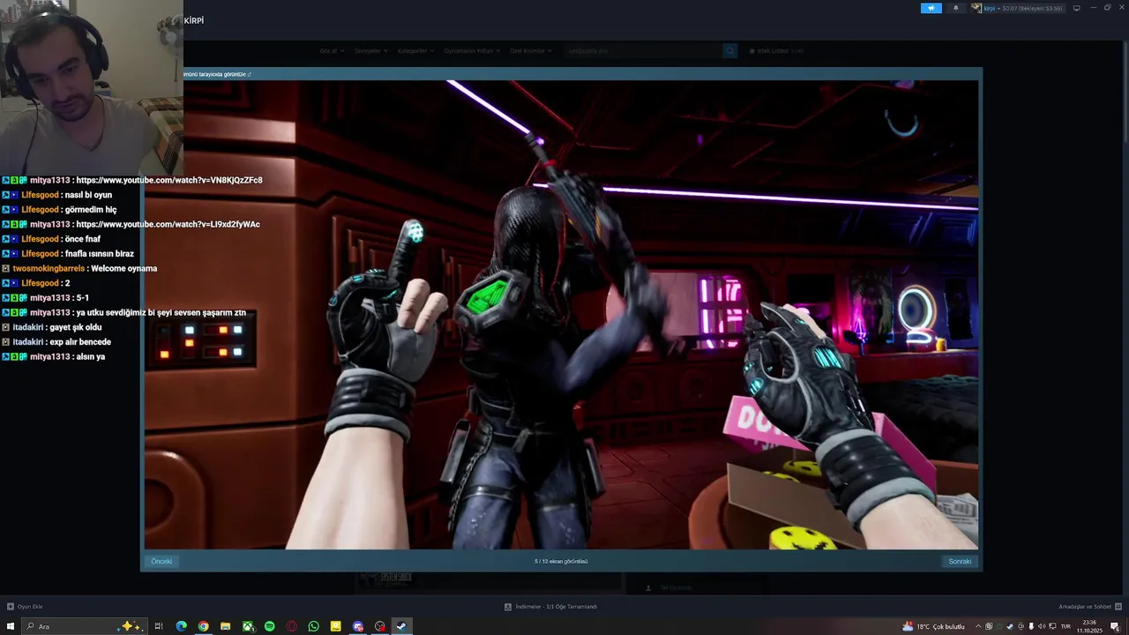Screen dimensions: 1129x635
Task: Click chat message 'alsın ya'
Action: (x=90, y=356)
